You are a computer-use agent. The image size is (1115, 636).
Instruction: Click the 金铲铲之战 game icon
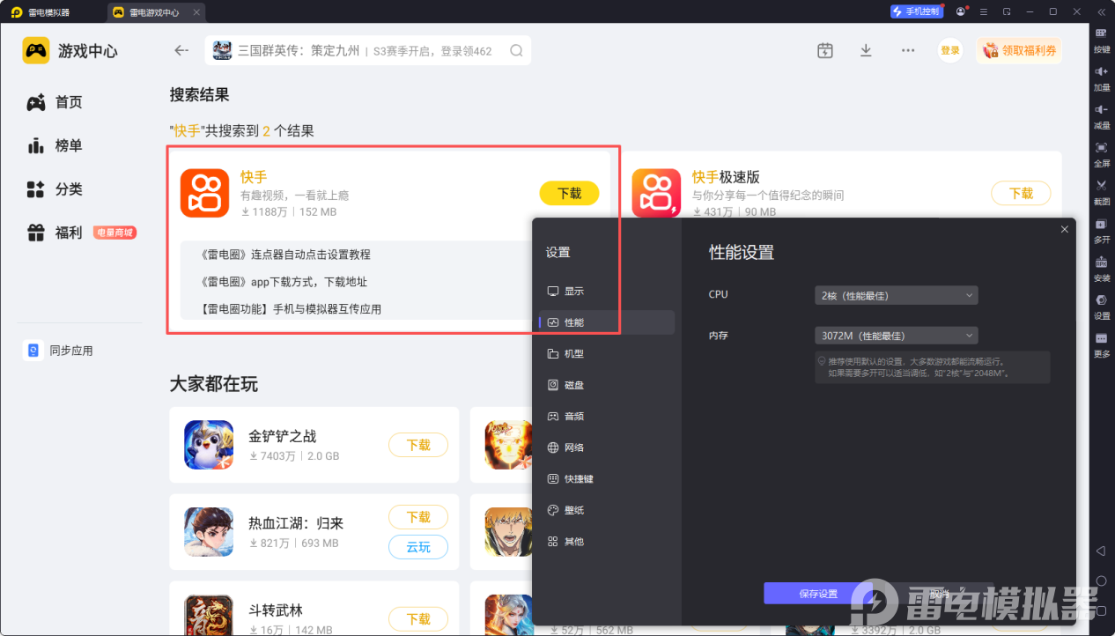click(209, 445)
